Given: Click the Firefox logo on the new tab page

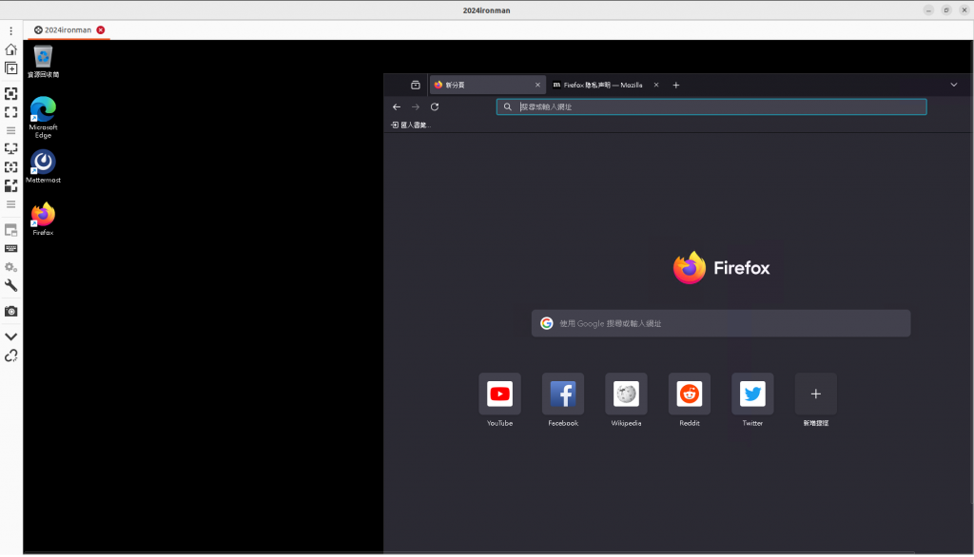Looking at the screenshot, I should point(721,268).
